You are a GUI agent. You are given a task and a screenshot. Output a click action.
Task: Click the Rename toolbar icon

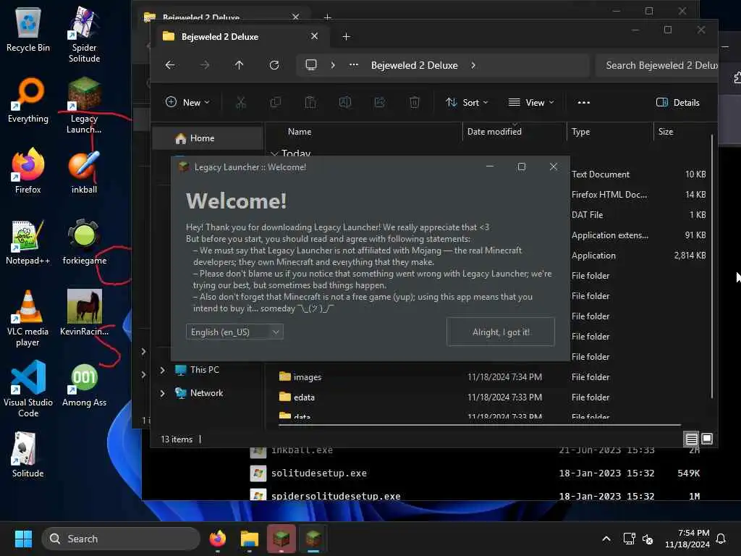coord(345,102)
